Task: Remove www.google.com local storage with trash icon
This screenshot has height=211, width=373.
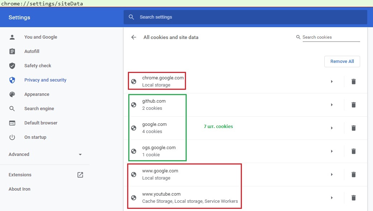Action: 354,175
